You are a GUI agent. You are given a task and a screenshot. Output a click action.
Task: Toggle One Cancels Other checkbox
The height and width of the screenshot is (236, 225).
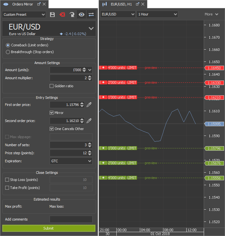[x=52, y=129]
